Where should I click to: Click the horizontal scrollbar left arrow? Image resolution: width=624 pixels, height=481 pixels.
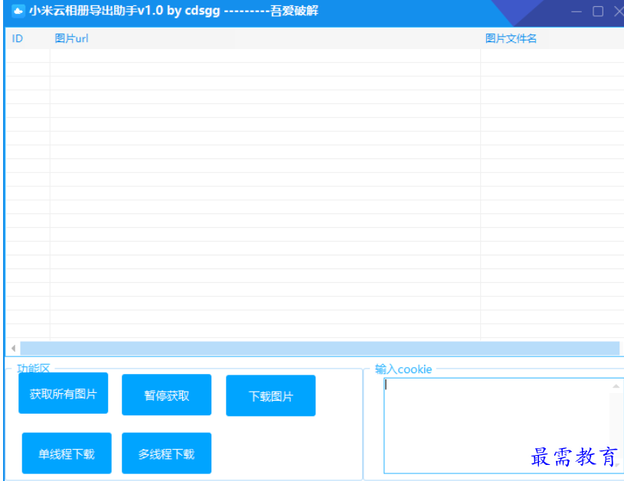pos(13,348)
